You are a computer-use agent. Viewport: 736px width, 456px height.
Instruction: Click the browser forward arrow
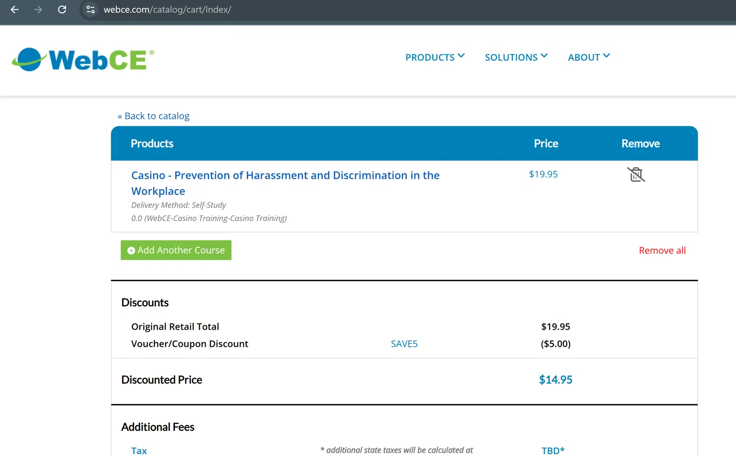(x=38, y=9)
